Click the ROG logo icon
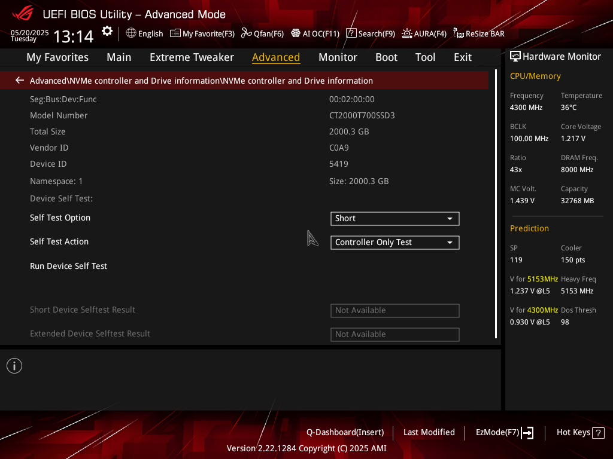 [23, 14]
